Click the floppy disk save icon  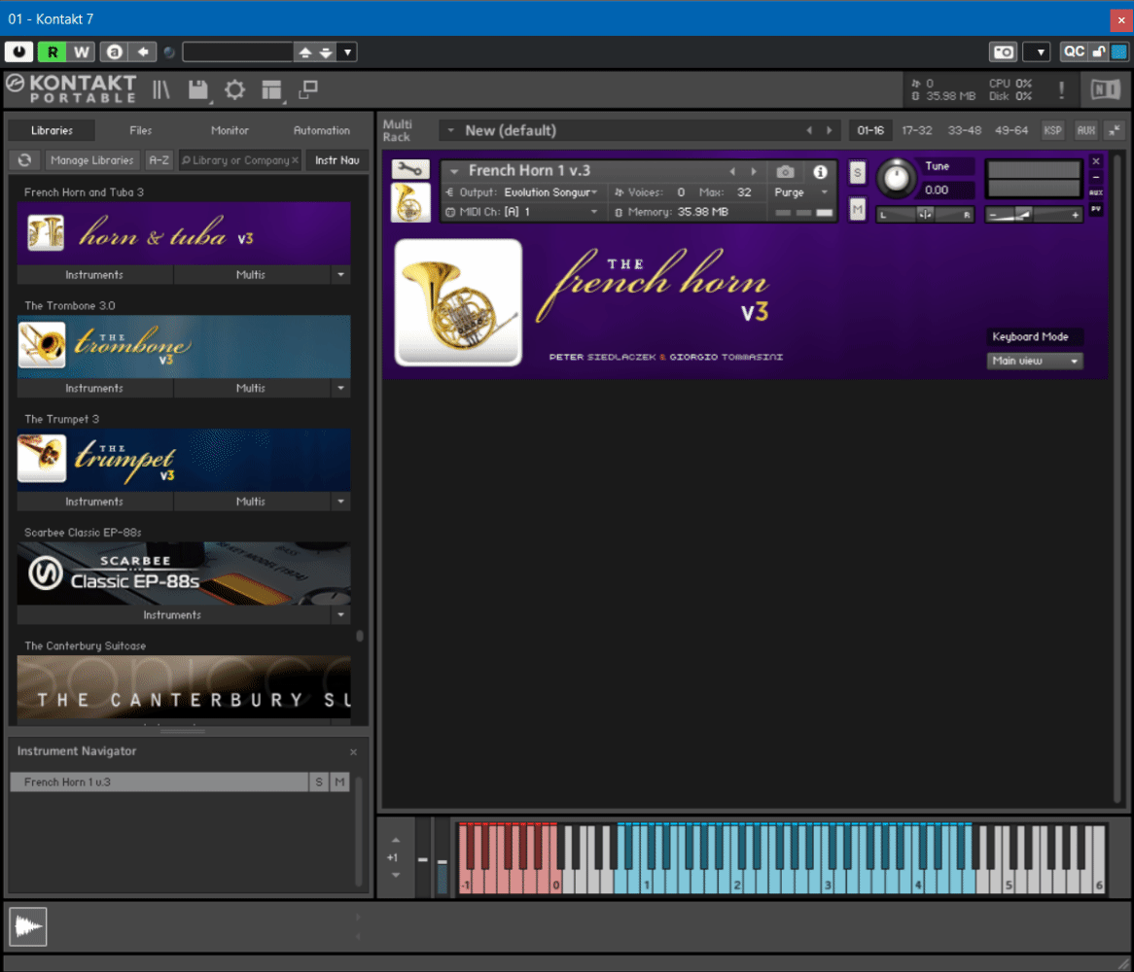point(197,89)
